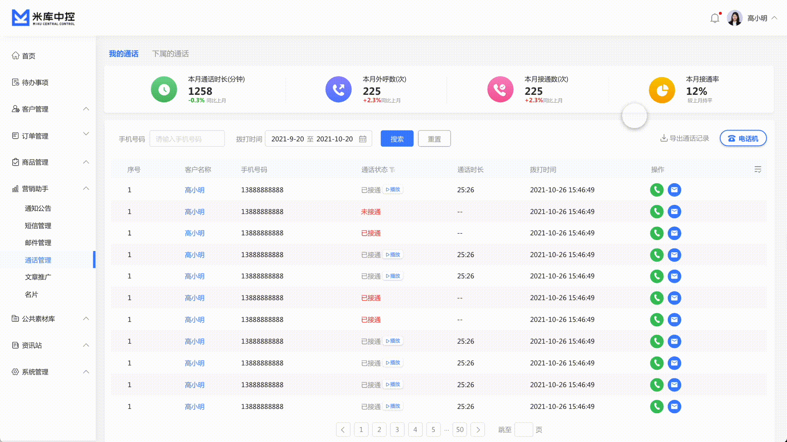This screenshot has width=787, height=442.
Task: Sort by 拨打时间 column header
Action: coord(543,170)
